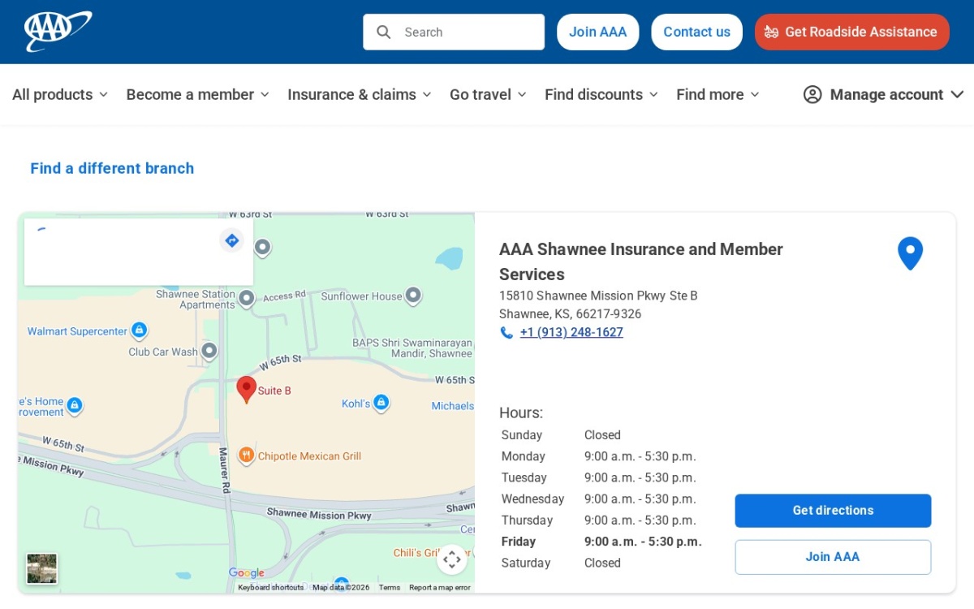Viewport: 974px width, 609px height.
Task: Click the Friday hours row
Action: point(601,542)
